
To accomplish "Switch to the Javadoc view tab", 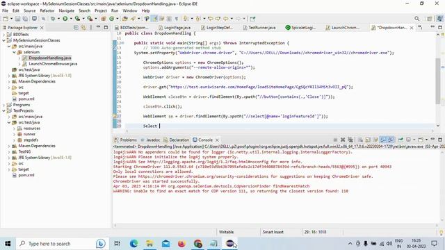I will (x=150, y=140).
